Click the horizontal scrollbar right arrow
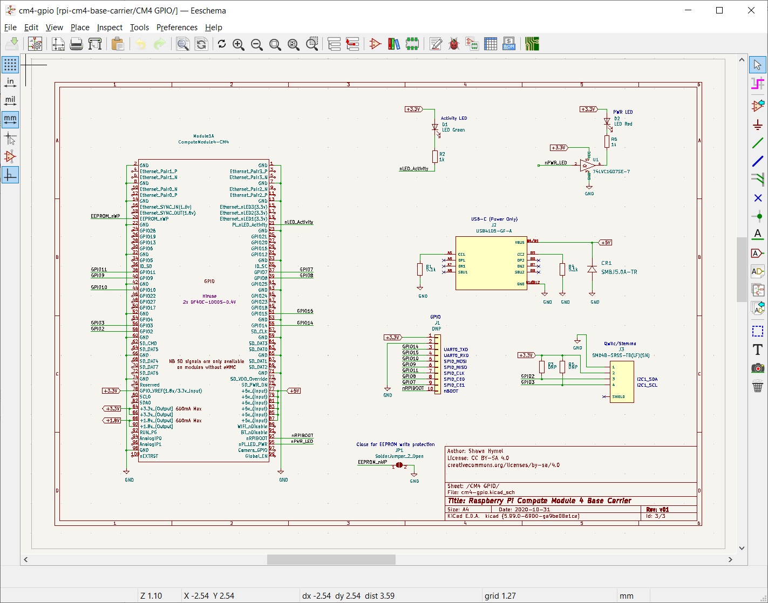The height and width of the screenshot is (603, 768). 730,559
